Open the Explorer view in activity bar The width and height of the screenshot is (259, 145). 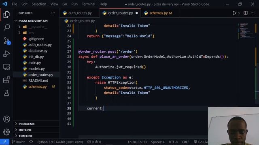coord(6,14)
